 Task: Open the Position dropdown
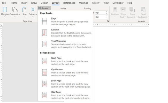click(x=115, y=12)
